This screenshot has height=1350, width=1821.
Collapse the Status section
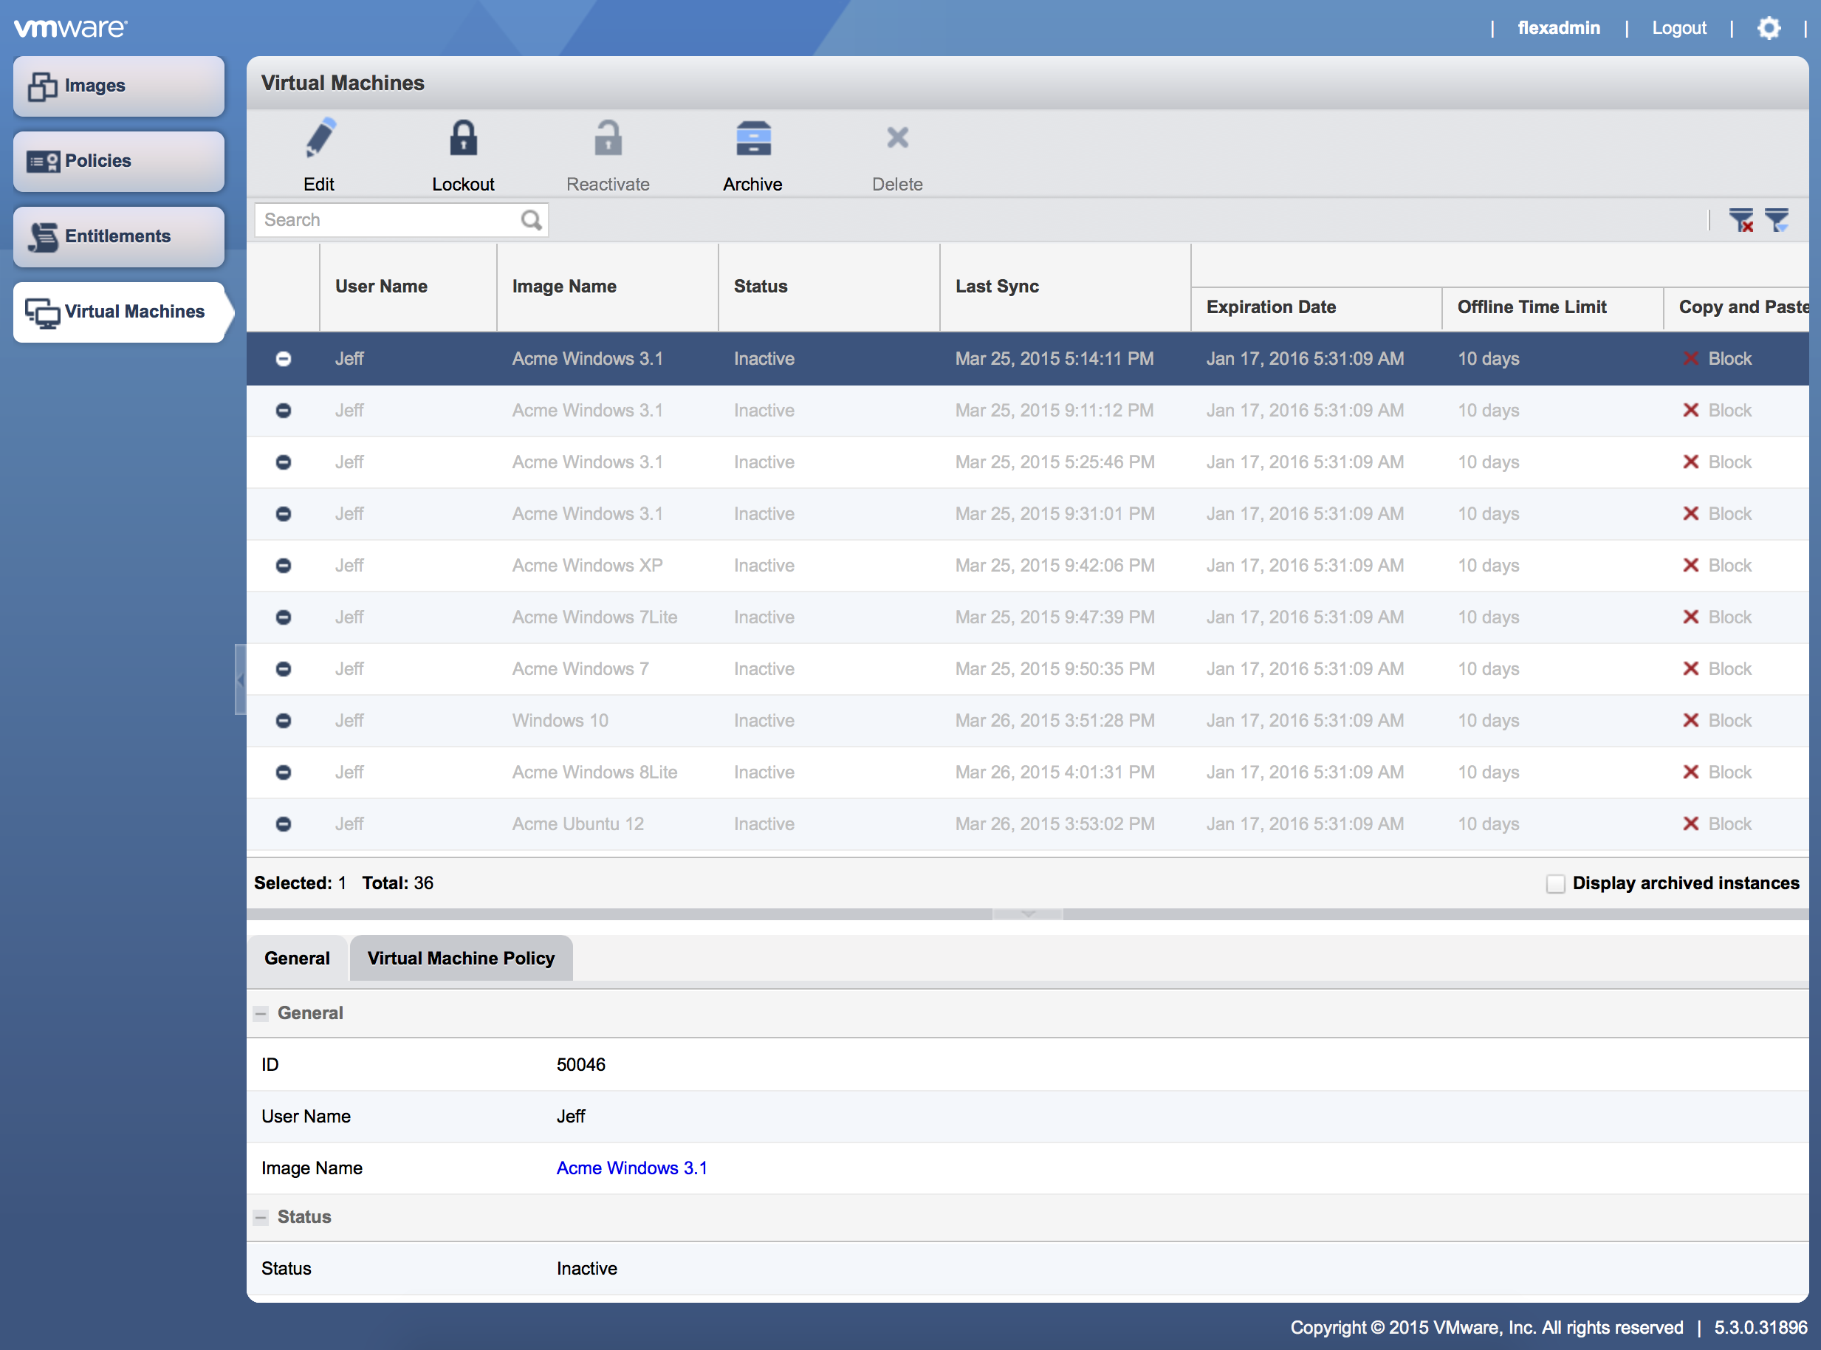[261, 1218]
